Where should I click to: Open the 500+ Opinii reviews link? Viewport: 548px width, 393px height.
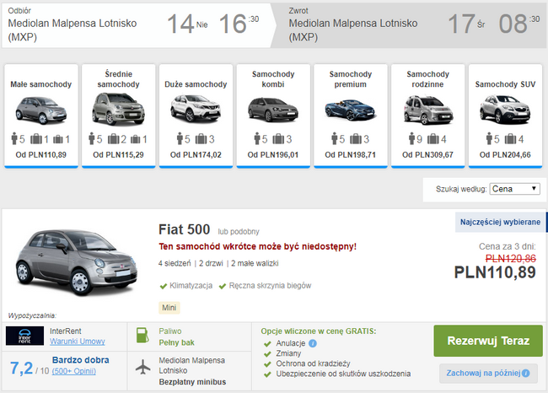pyautogui.click(x=73, y=371)
